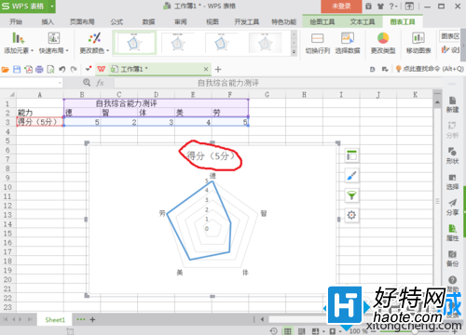Click the print icon
Screen dimensions: 466x335
39,70
